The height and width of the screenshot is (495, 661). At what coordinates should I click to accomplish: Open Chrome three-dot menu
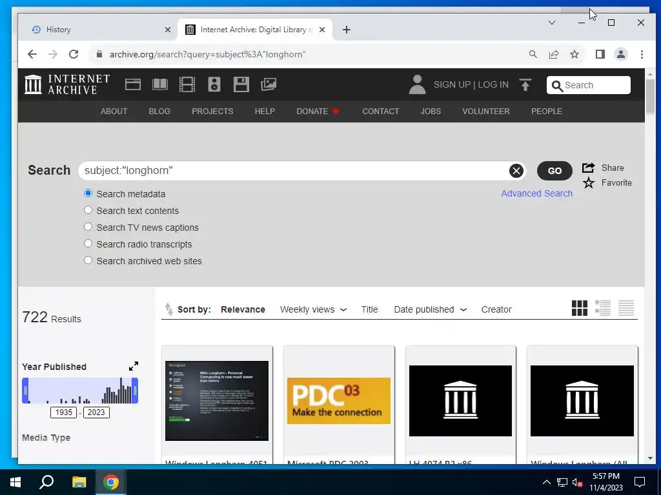pos(642,54)
